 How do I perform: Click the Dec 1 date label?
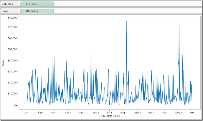[179, 112]
